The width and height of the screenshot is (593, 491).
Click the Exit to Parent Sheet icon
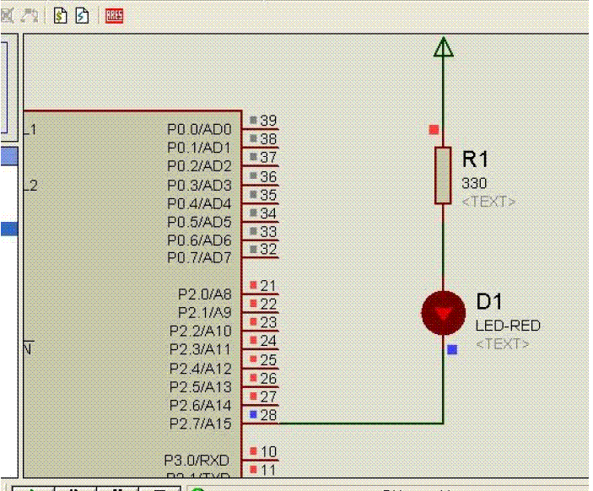click(31, 15)
